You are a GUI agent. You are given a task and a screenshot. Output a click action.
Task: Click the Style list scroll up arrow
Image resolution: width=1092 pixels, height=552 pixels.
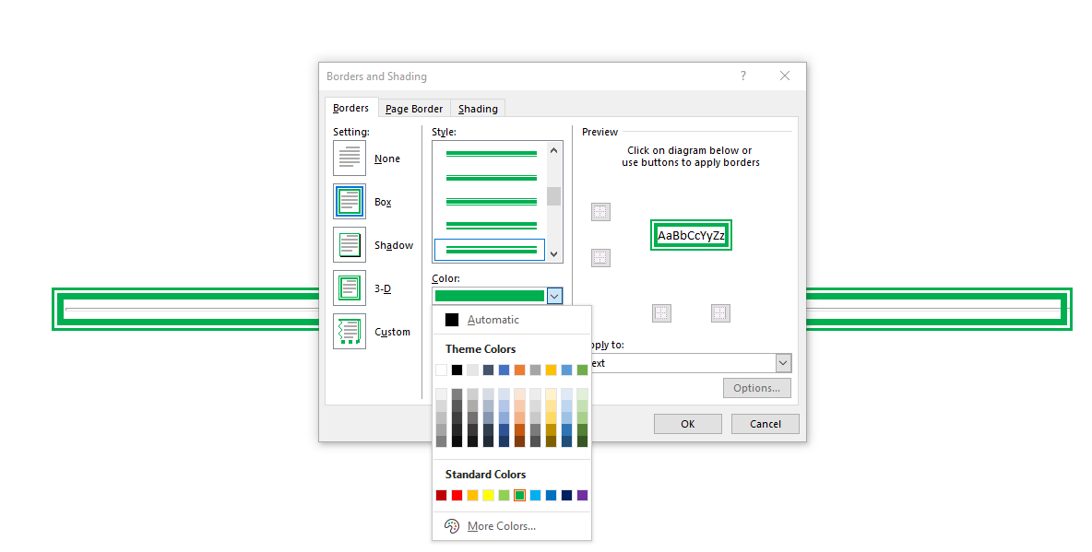(553, 150)
